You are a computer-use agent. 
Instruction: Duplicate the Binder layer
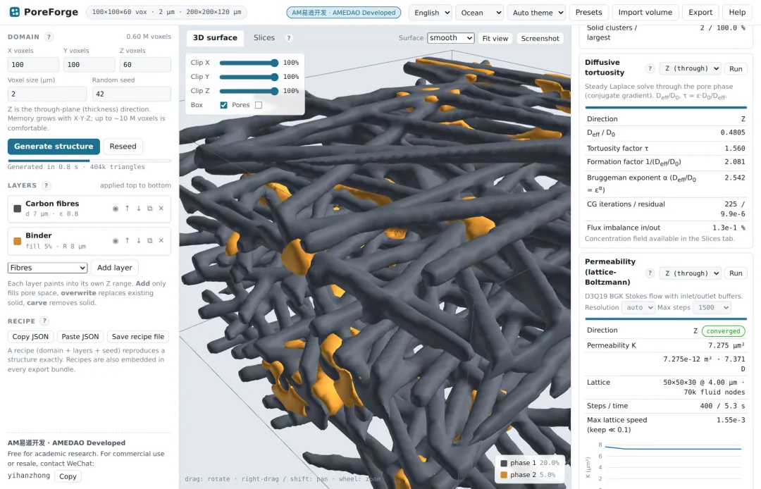pos(150,240)
